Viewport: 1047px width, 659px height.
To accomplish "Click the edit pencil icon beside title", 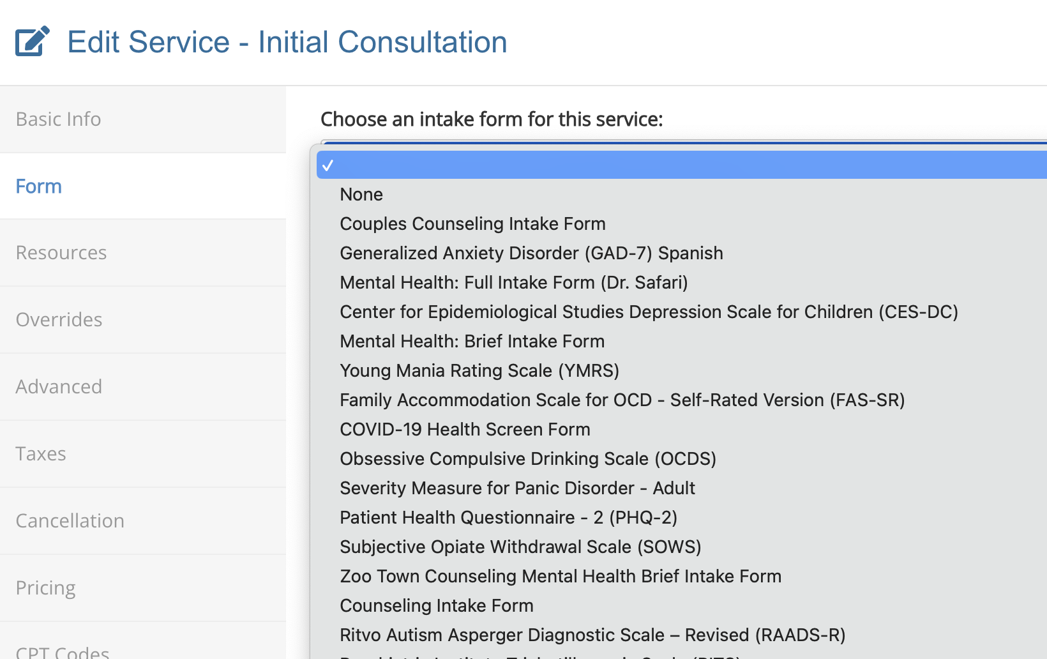I will click(x=32, y=42).
